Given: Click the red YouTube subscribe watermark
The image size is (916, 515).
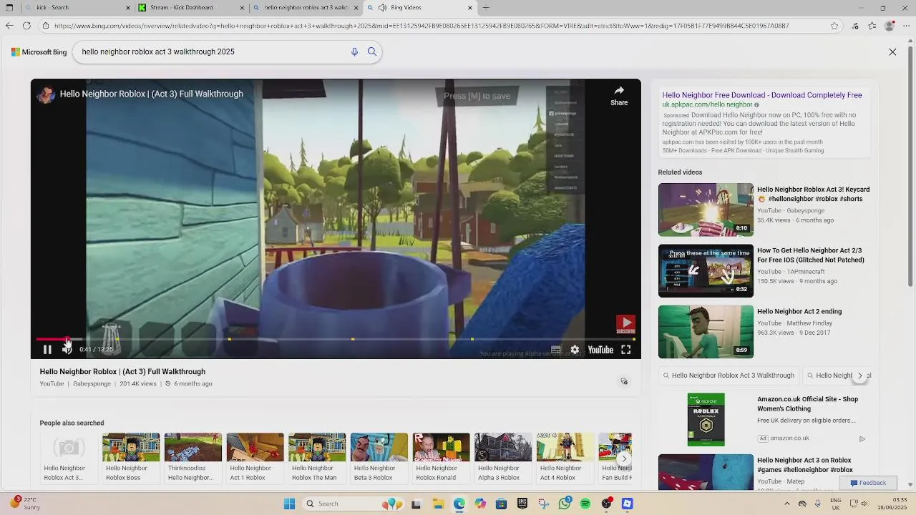Looking at the screenshot, I should 625,325.
